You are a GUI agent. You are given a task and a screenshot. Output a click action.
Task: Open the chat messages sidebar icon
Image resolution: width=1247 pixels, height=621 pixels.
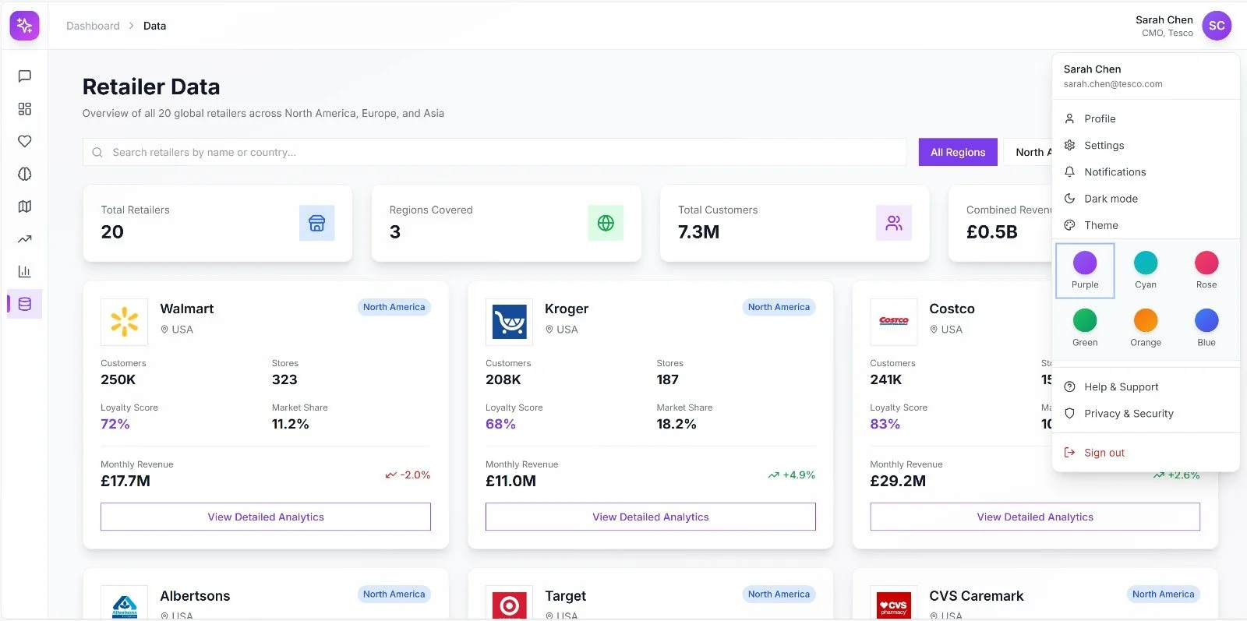coord(25,76)
